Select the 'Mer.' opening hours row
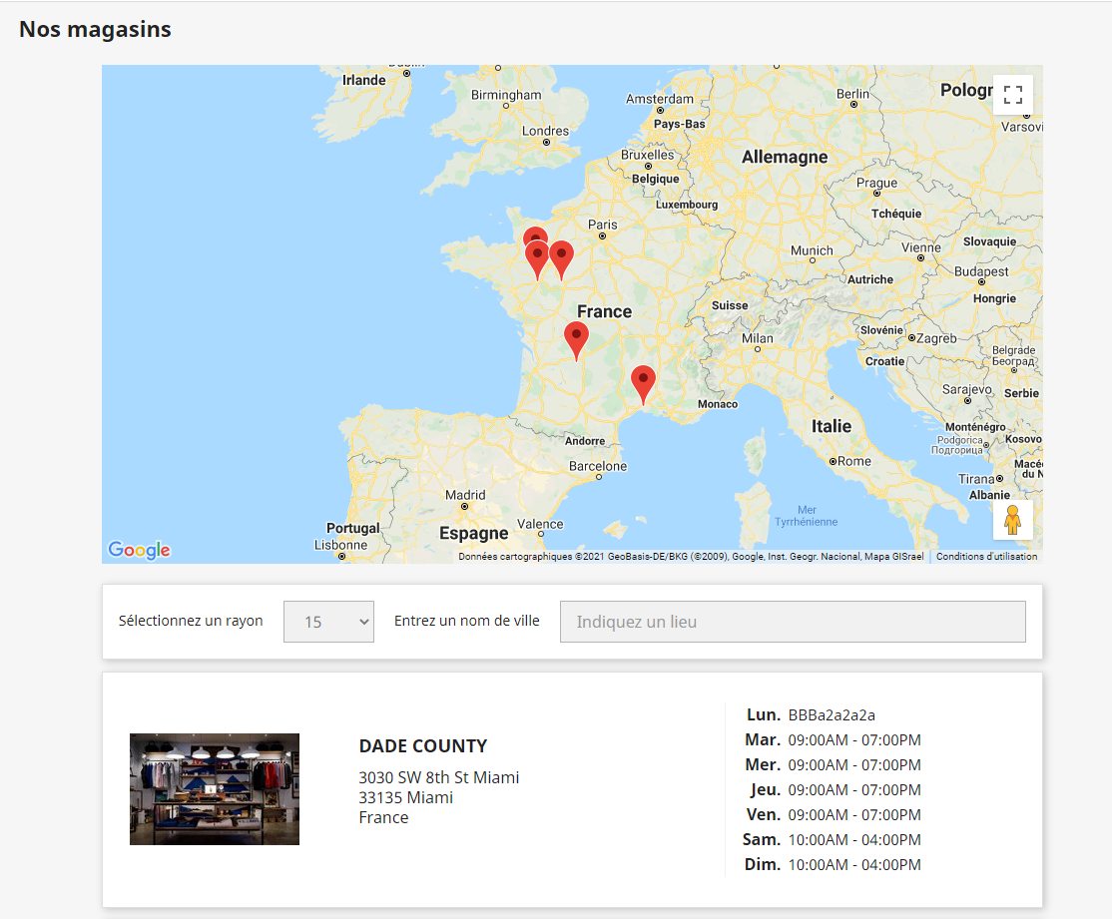 [x=833, y=765]
